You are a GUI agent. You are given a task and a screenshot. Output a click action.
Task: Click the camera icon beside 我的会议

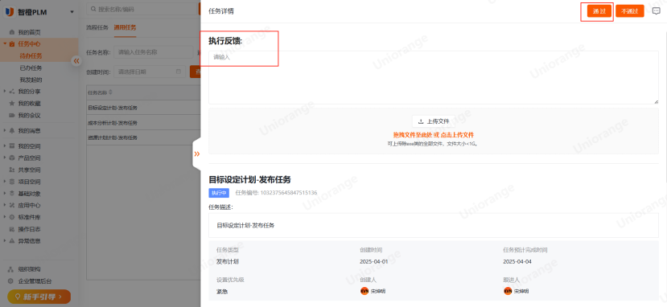12,115
